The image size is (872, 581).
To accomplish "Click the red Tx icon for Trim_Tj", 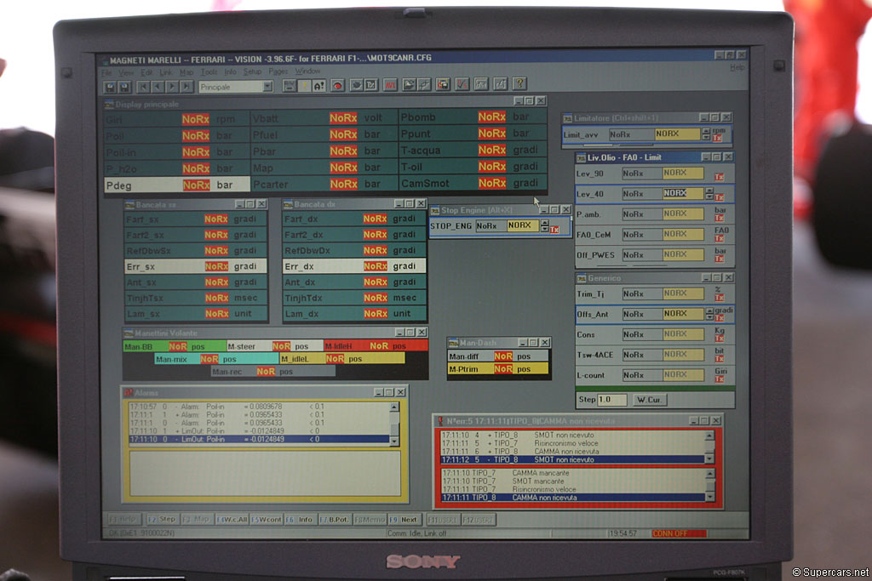I will [719, 297].
